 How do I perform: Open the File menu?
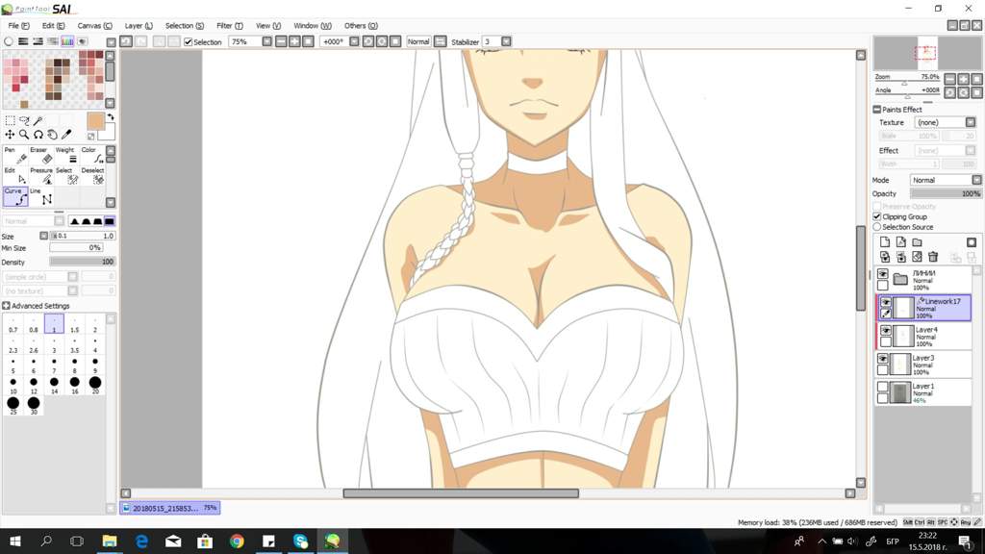pos(18,26)
